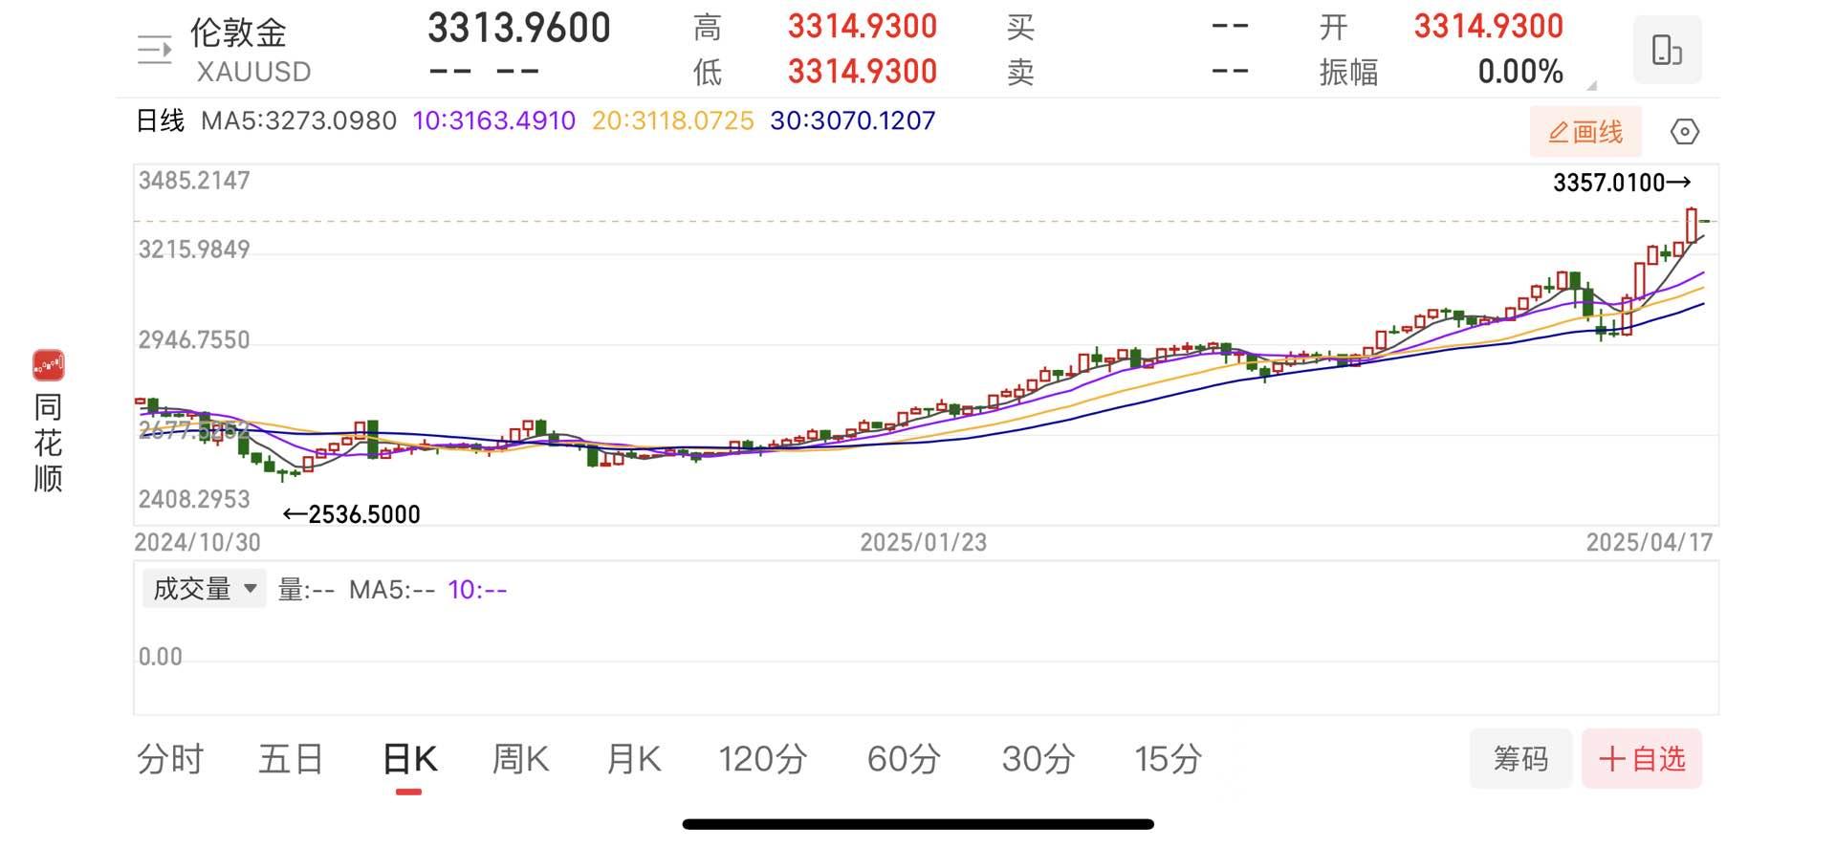
Task: Switch to 分时 chart tab
Action: (170, 759)
